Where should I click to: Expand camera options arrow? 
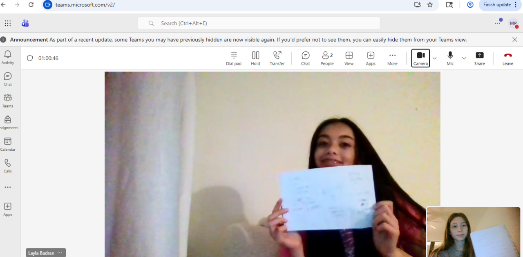[435, 58]
